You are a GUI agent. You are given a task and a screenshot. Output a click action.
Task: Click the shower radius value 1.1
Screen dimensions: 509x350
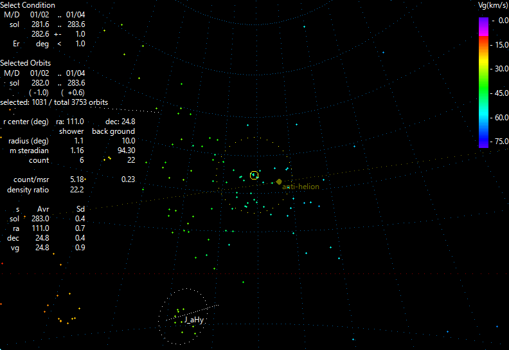78,141
